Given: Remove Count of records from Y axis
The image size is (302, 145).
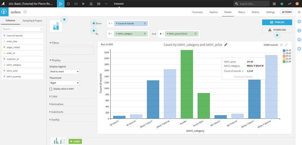Looking at the screenshot, I should click(x=145, y=24).
